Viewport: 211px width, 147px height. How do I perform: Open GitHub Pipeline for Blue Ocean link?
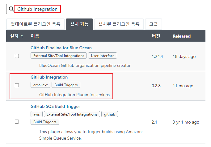tap(61, 48)
